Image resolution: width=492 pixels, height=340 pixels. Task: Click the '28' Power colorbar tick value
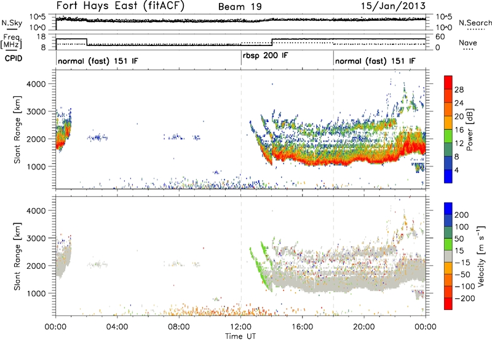(459, 90)
